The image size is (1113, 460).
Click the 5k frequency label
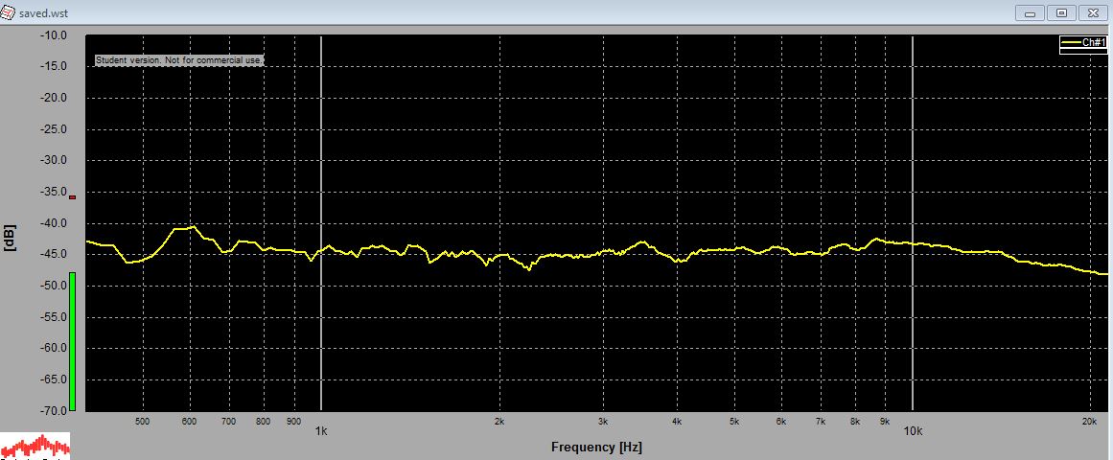coord(734,422)
